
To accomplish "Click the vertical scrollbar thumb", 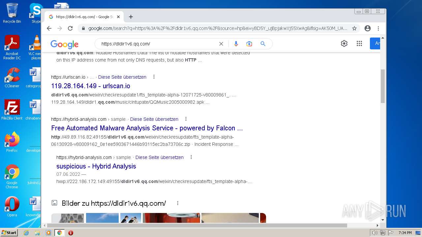I will click(x=383, y=86).
